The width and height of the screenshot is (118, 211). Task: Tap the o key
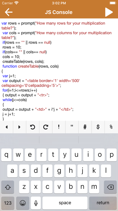click(x=100, y=155)
